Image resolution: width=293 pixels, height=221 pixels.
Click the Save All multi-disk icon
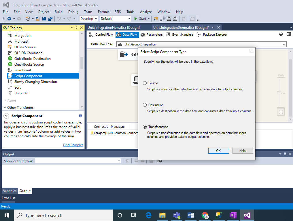pos(50,19)
